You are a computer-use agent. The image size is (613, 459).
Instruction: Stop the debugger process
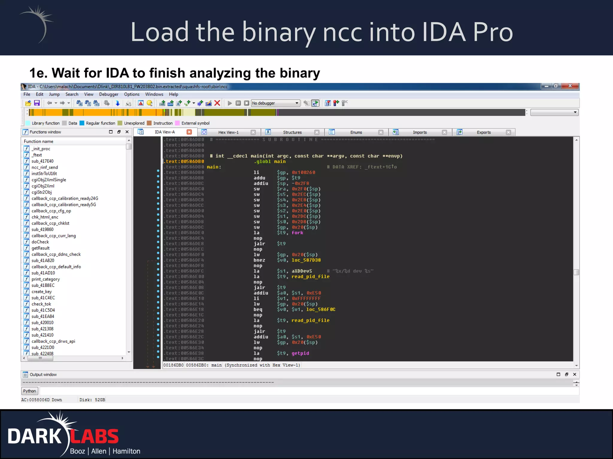[247, 103]
